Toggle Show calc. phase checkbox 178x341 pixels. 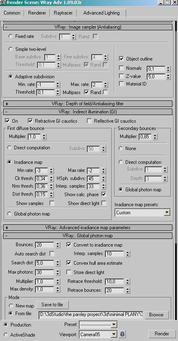tap(104, 194)
